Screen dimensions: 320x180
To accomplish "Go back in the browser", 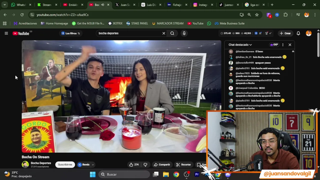I will click(x=5, y=15).
